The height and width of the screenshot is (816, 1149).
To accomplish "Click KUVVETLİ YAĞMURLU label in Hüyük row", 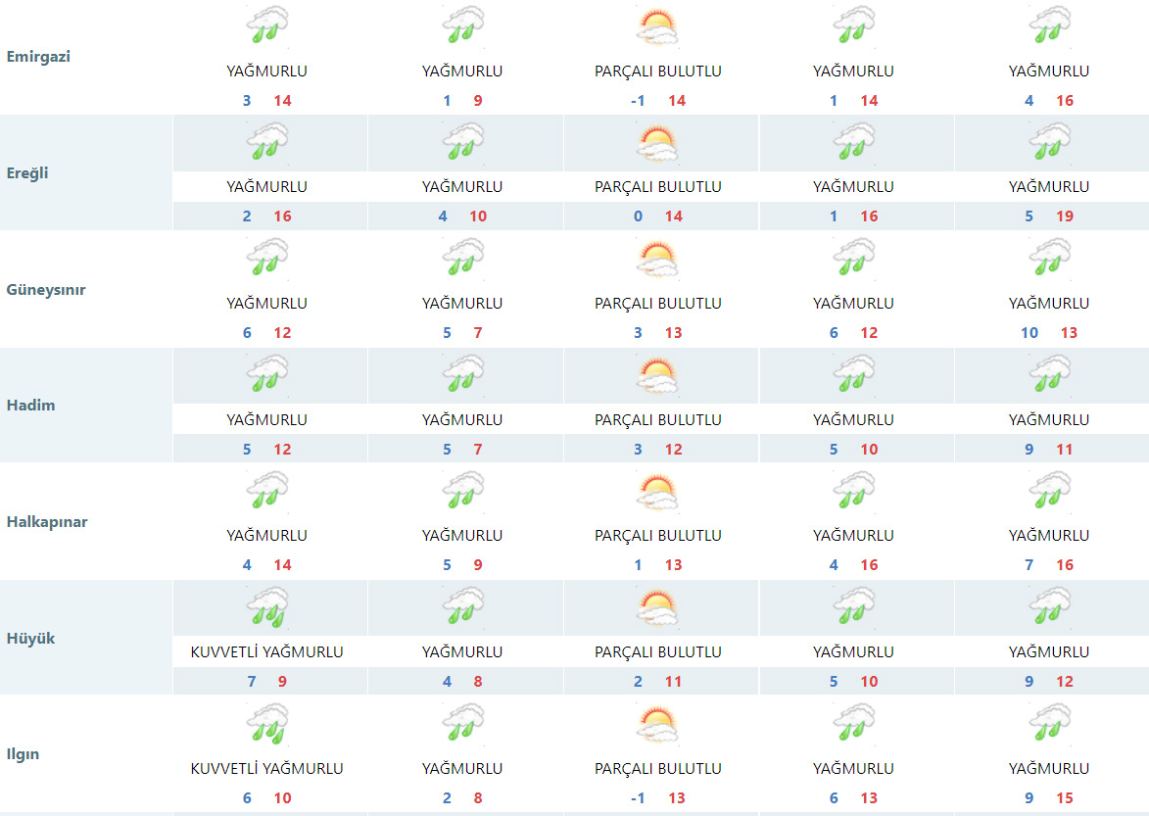I will [x=266, y=652].
